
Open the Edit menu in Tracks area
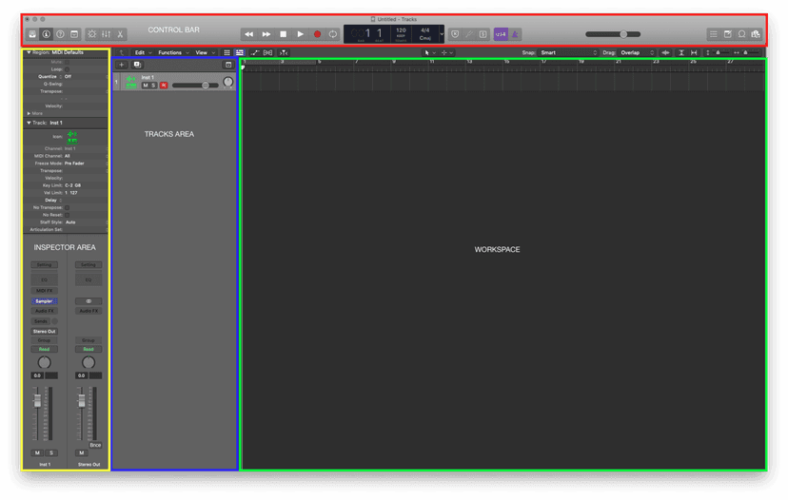pos(143,52)
